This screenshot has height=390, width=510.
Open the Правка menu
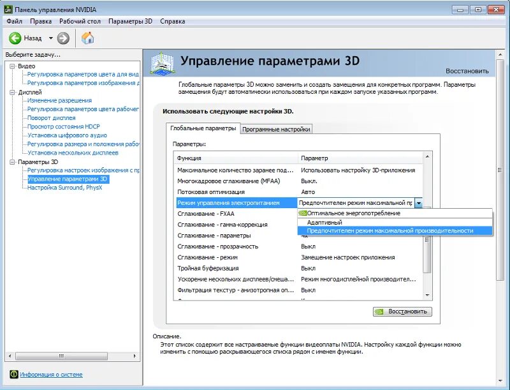click(x=41, y=21)
